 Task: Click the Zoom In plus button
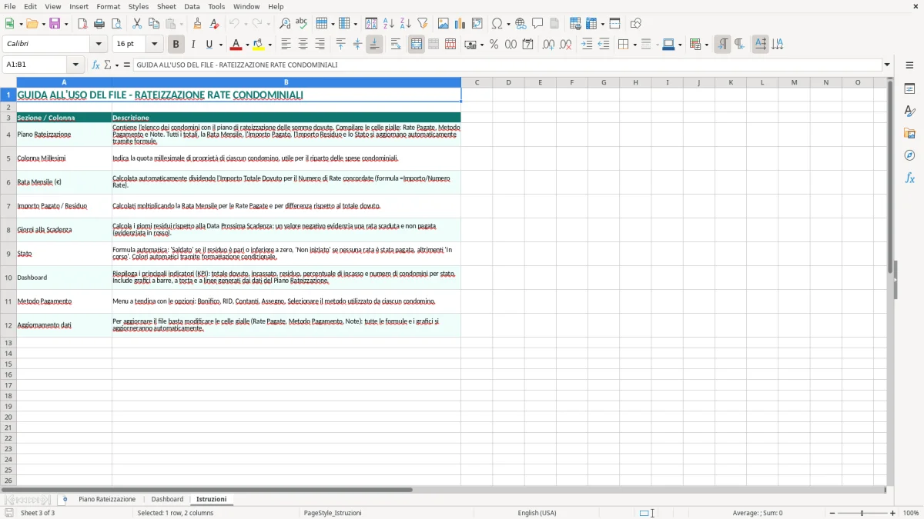tap(893, 513)
